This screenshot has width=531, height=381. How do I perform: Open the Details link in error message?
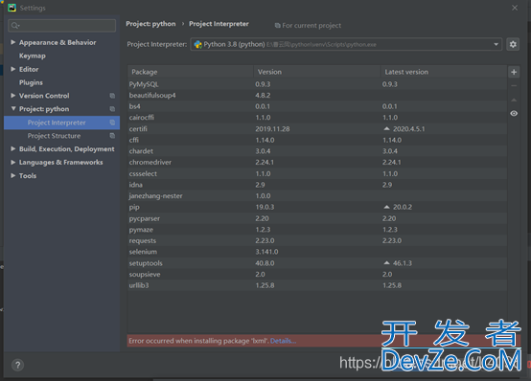point(283,341)
